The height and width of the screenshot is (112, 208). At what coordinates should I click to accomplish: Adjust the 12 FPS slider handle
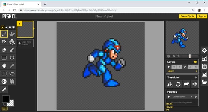190,56
